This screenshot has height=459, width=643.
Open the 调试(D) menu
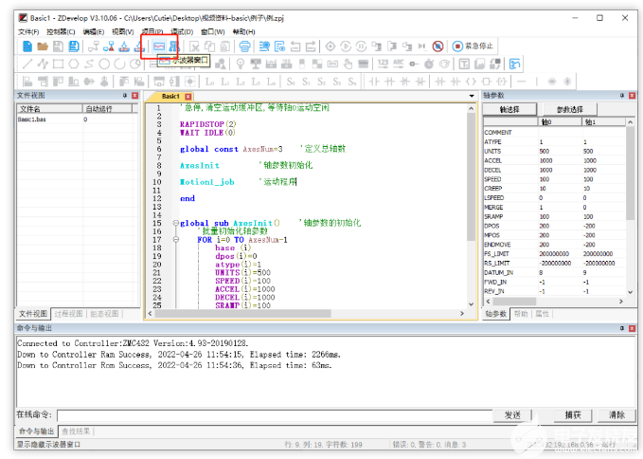[x=181, y=31]
